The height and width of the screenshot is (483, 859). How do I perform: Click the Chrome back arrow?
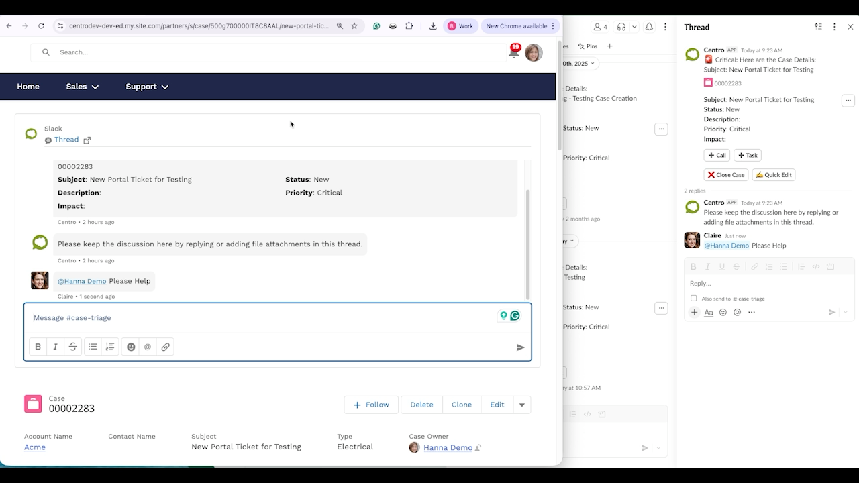click(x=9, y=26)
